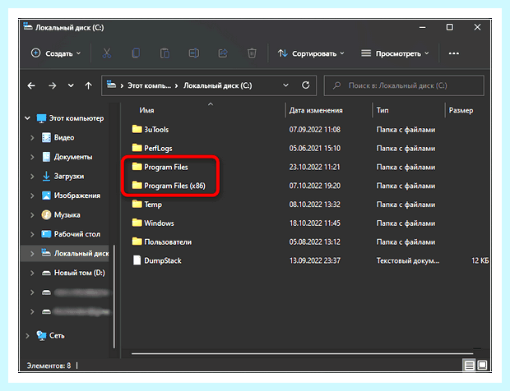Open address bar history dropdown
Viewport: 510px width, 391px height.
click(285, 85)
